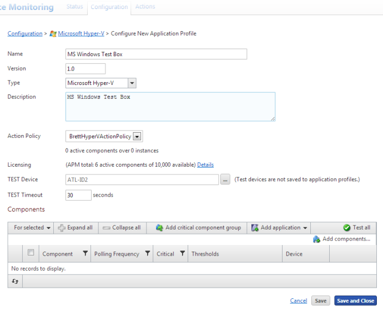This screenshot has width=383, height=310.
Task: Click Test all button
Action: [356, 228]
